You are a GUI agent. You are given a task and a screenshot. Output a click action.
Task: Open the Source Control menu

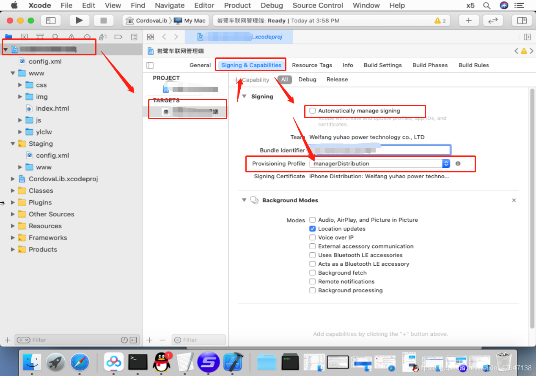318,5
